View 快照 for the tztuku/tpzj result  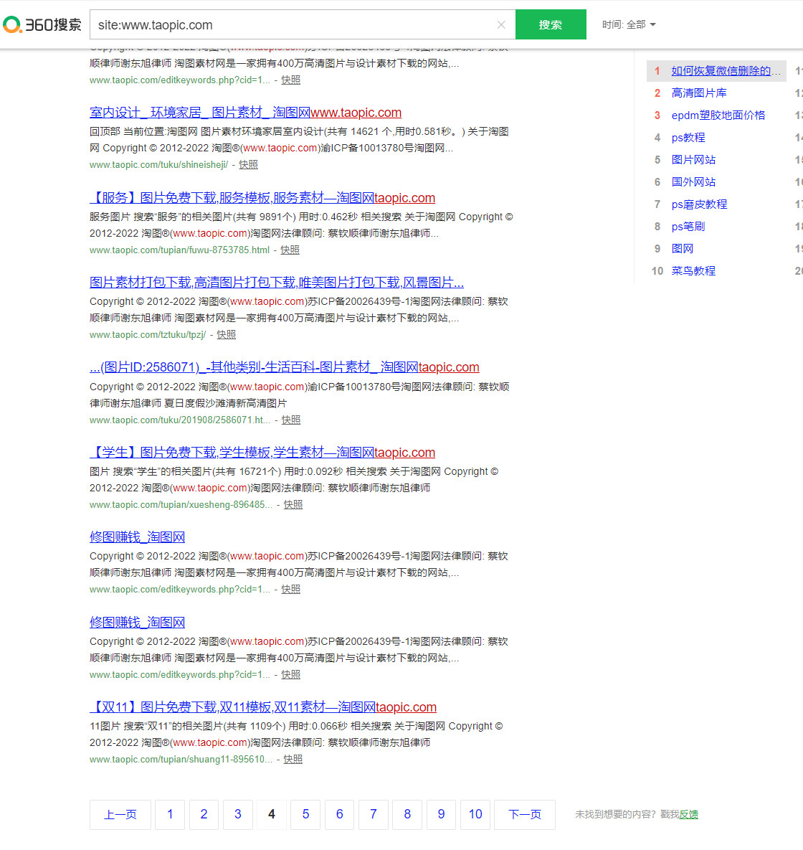coord(226,335)
